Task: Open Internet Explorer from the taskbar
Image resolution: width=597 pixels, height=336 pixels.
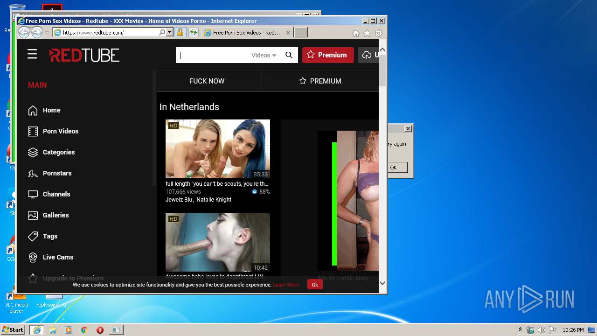Action: (x=37, y=330)
